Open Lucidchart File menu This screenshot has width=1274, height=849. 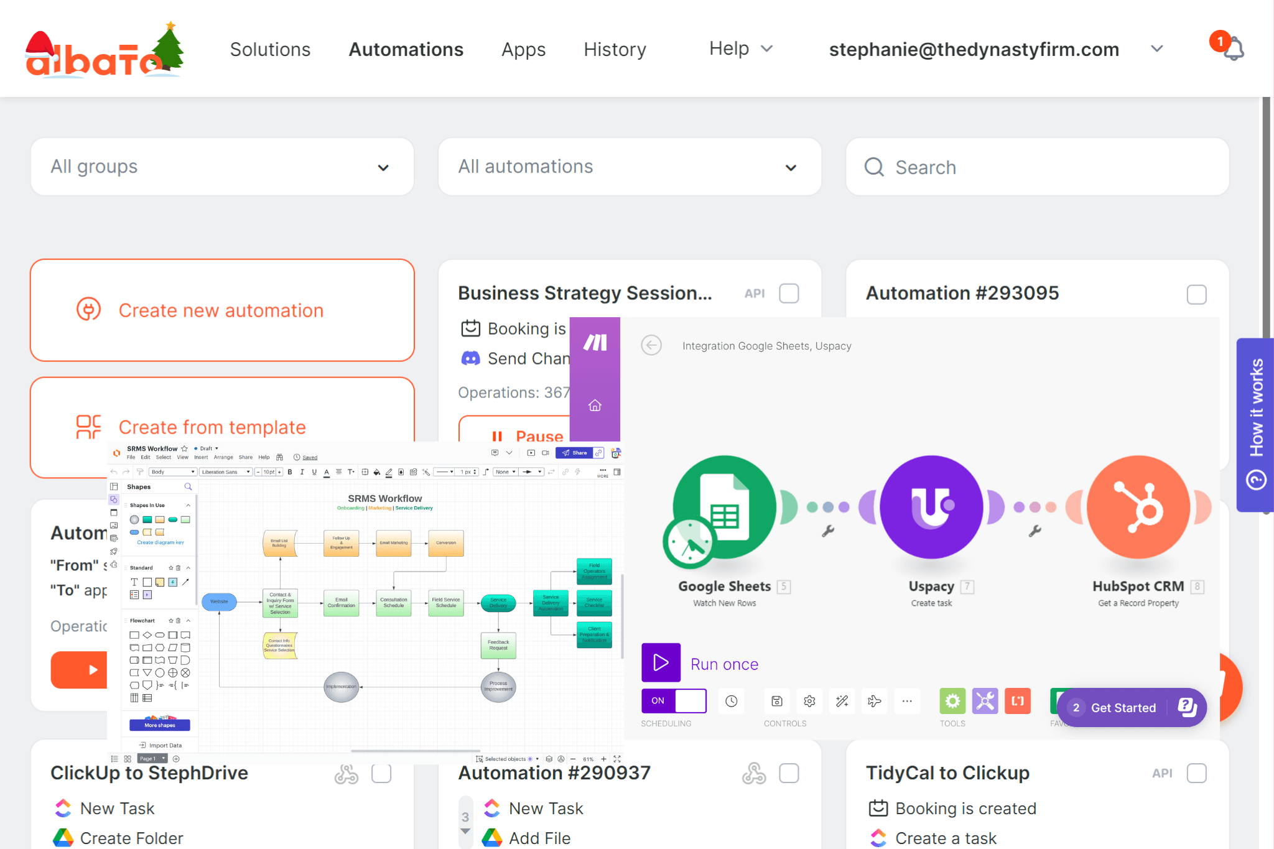[x=131, y=457]
